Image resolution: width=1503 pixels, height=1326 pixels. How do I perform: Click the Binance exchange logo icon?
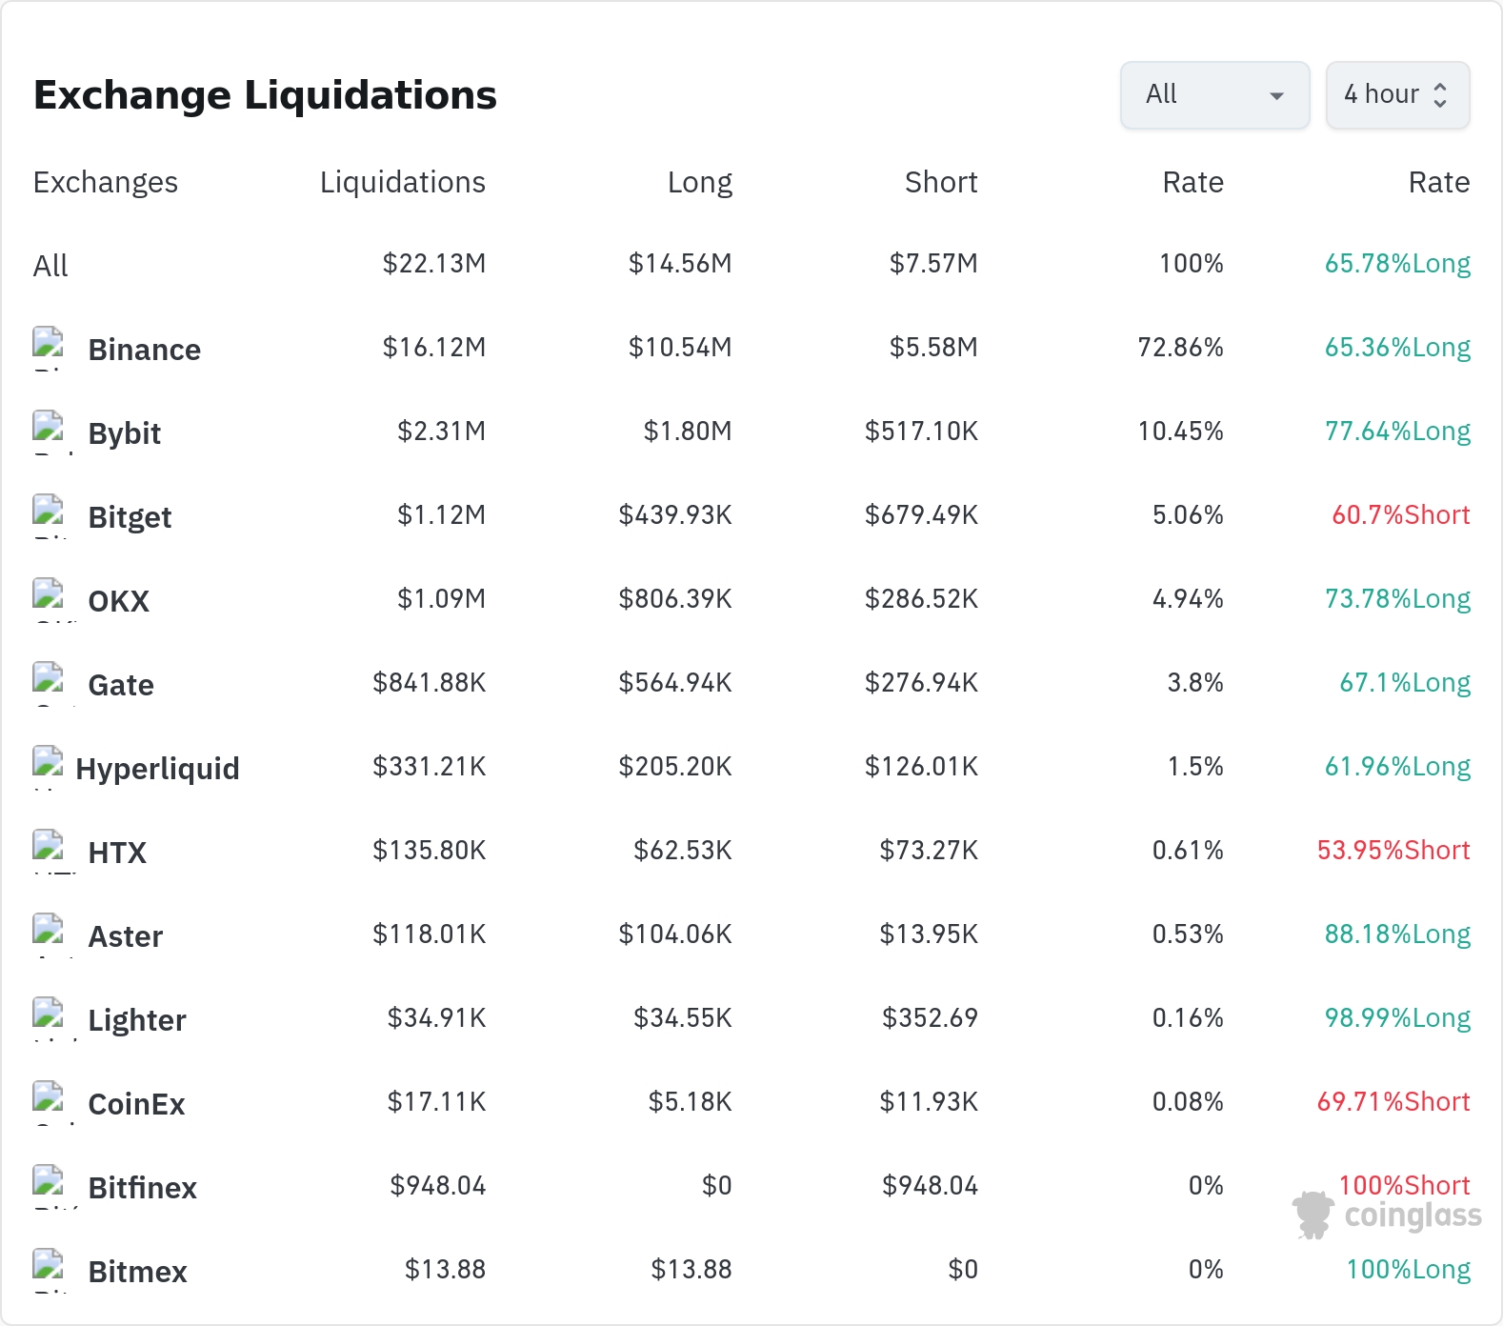pyautogui.click(x=48, y=348)
